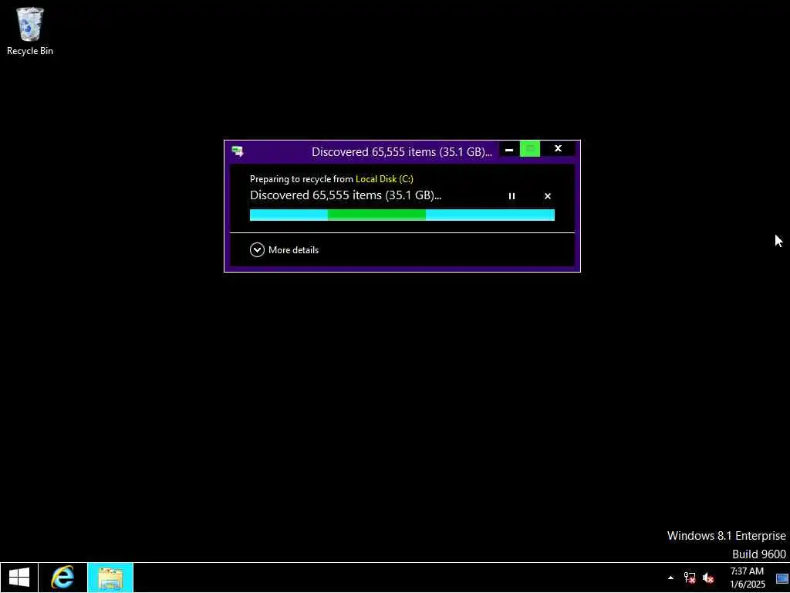Cancel the recycle operation with the inner X

548,196
